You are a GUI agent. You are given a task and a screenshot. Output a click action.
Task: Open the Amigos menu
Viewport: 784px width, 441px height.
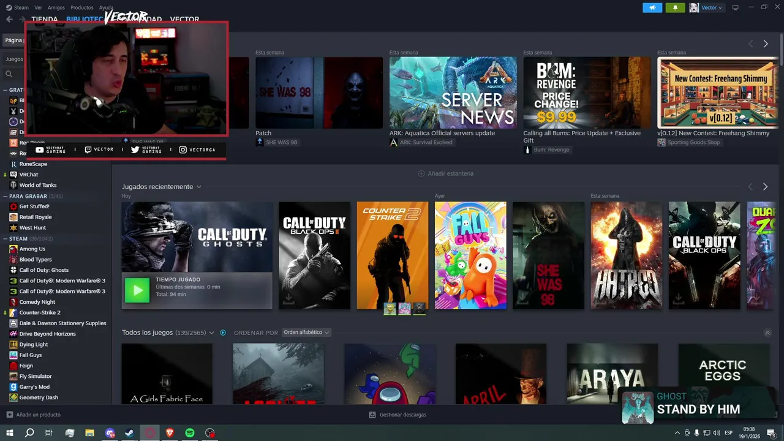[56, 7]
